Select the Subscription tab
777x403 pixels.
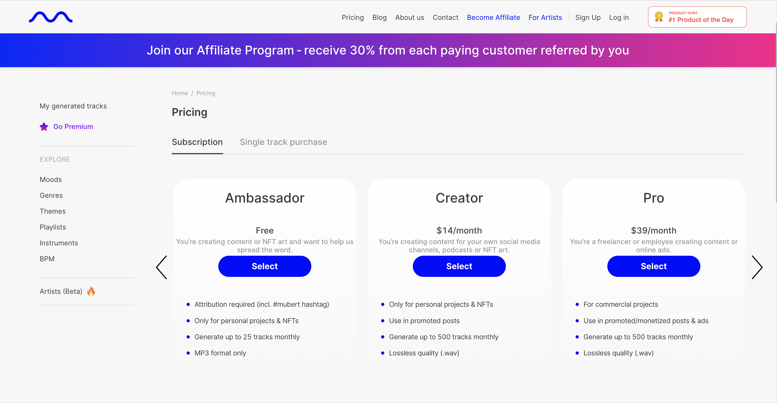click(197, 142)
